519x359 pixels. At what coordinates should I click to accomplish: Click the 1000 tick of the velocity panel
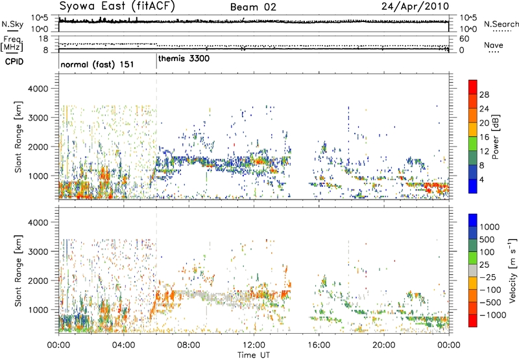38,310
